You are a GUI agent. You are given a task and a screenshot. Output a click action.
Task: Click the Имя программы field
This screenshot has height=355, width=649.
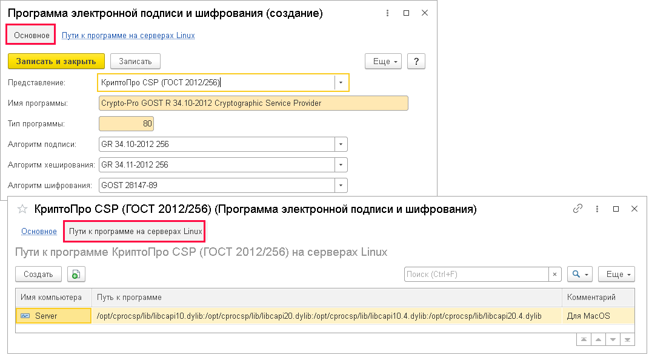point(253,103)
